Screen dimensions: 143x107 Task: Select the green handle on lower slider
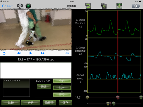click(x=114, y=104)
